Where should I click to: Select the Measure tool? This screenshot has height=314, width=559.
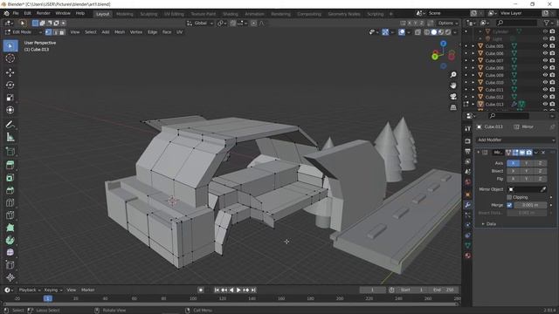coord(10,137)
